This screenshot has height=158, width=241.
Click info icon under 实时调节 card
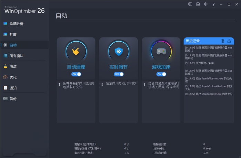[x=102, y=84]
